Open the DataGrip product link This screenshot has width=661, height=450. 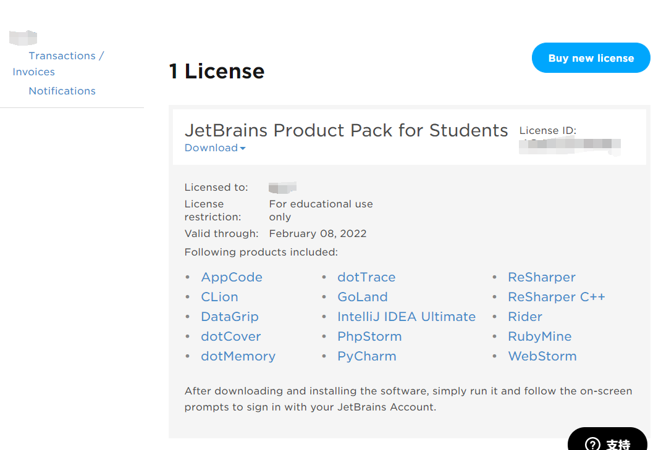[230, 317]
